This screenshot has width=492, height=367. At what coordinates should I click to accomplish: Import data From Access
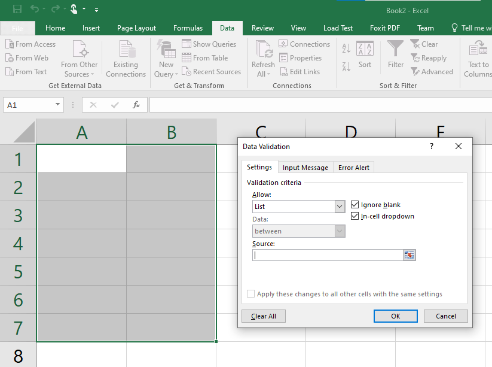(x=30, y=44)
